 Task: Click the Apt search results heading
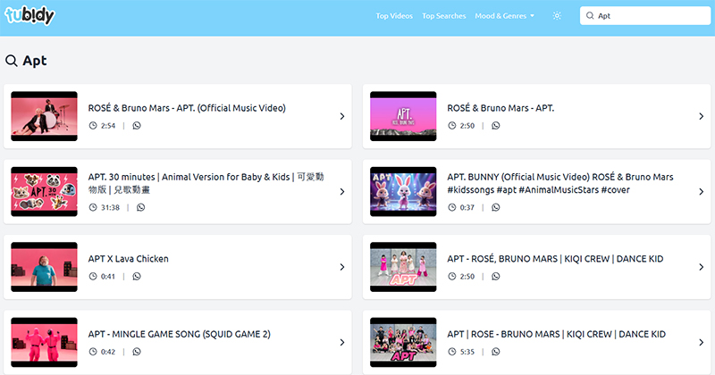pyautogui.click(x=35, y=61)
